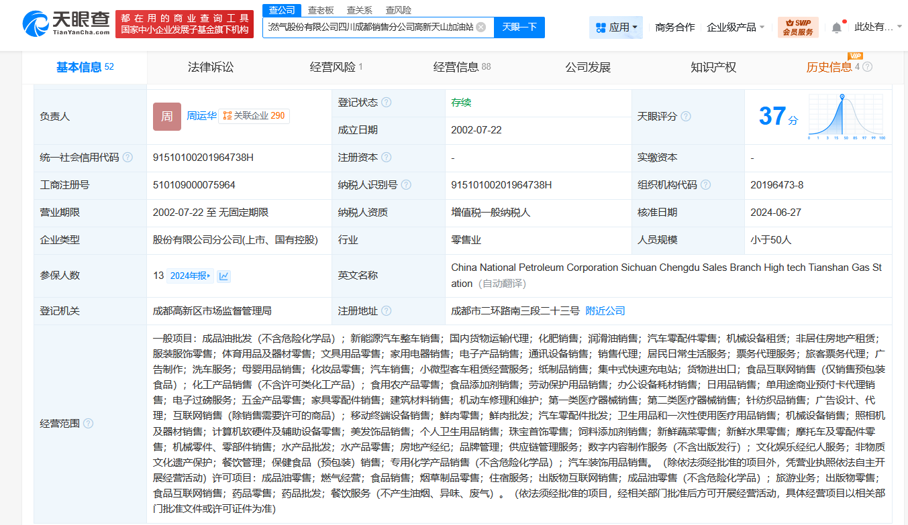Click question mark icon beside 天眼评分

(x=686, y=116)
